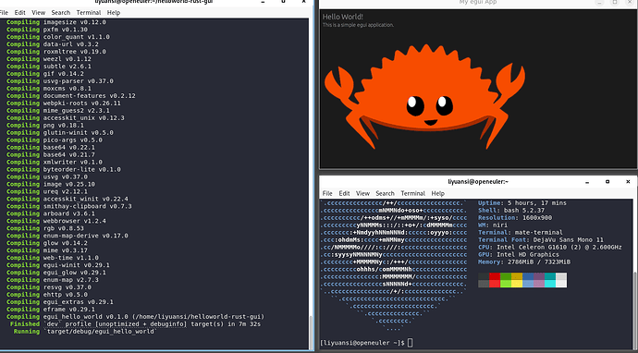Close the liyuansi@openeuler:~ terminal window
Viewport: 638px width, 353px height.
(x=628, y=182)
